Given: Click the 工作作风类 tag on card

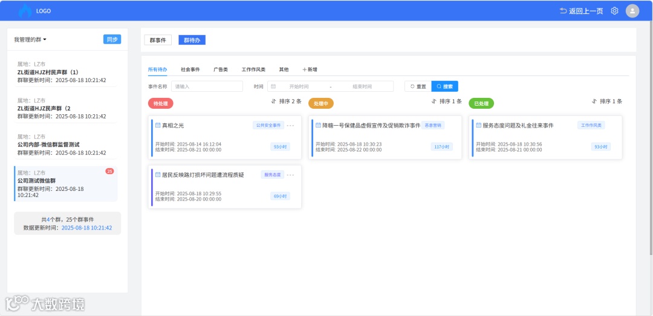Looking at the screenshot, I should [591, 125].
